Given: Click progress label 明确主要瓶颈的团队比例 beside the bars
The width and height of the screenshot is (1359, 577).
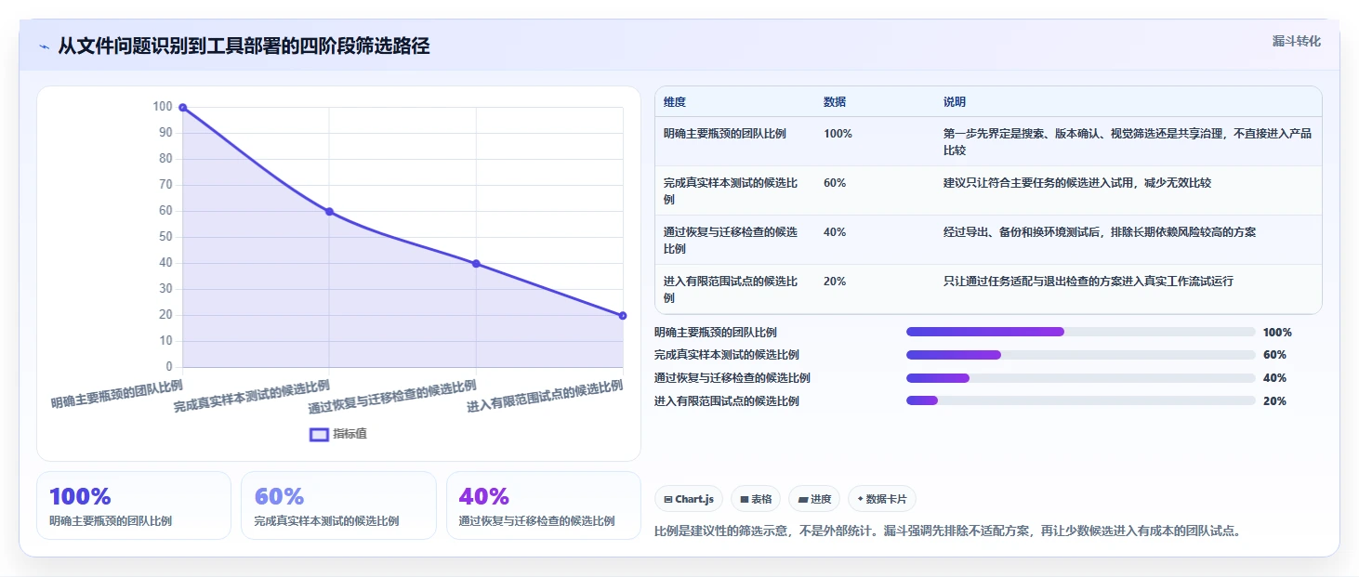Looking at the screenshot, I should (x=716, y=332).
